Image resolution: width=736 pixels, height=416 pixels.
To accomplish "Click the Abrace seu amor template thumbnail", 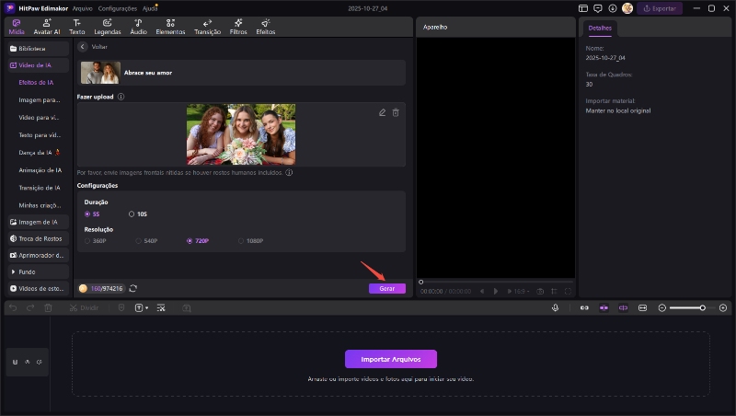I will coord(100,73).
